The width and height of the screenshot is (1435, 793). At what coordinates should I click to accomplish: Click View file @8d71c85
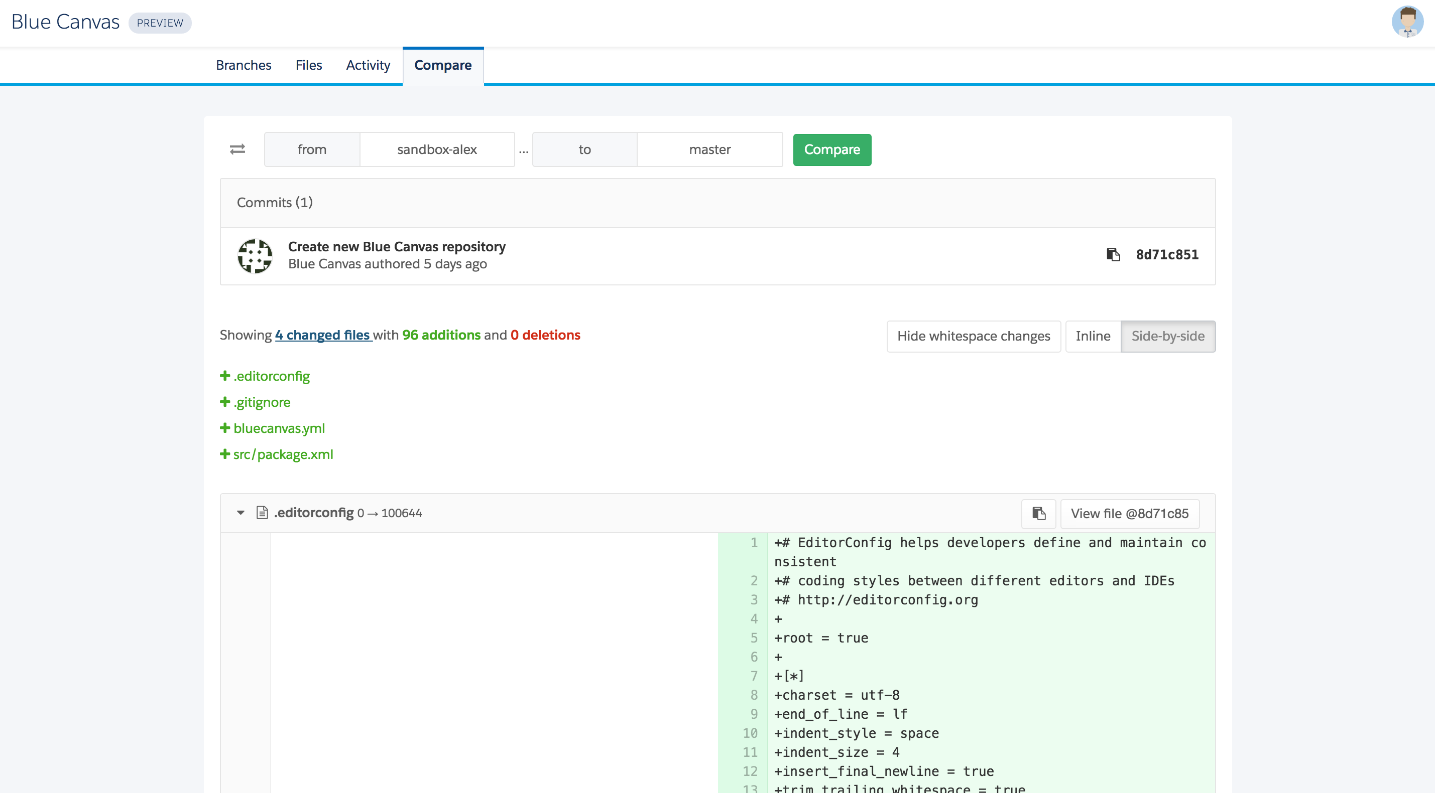(x=1130, y=513)
